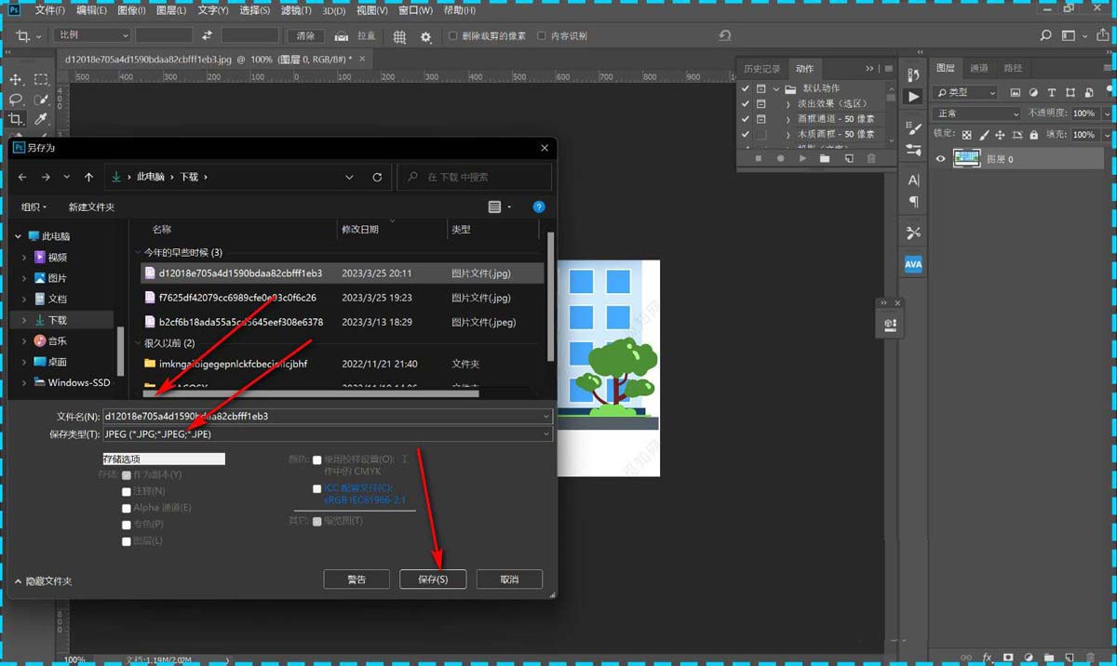Open crop settings gear icon
The image size is (1117, 666).
[x=426, y=36]
